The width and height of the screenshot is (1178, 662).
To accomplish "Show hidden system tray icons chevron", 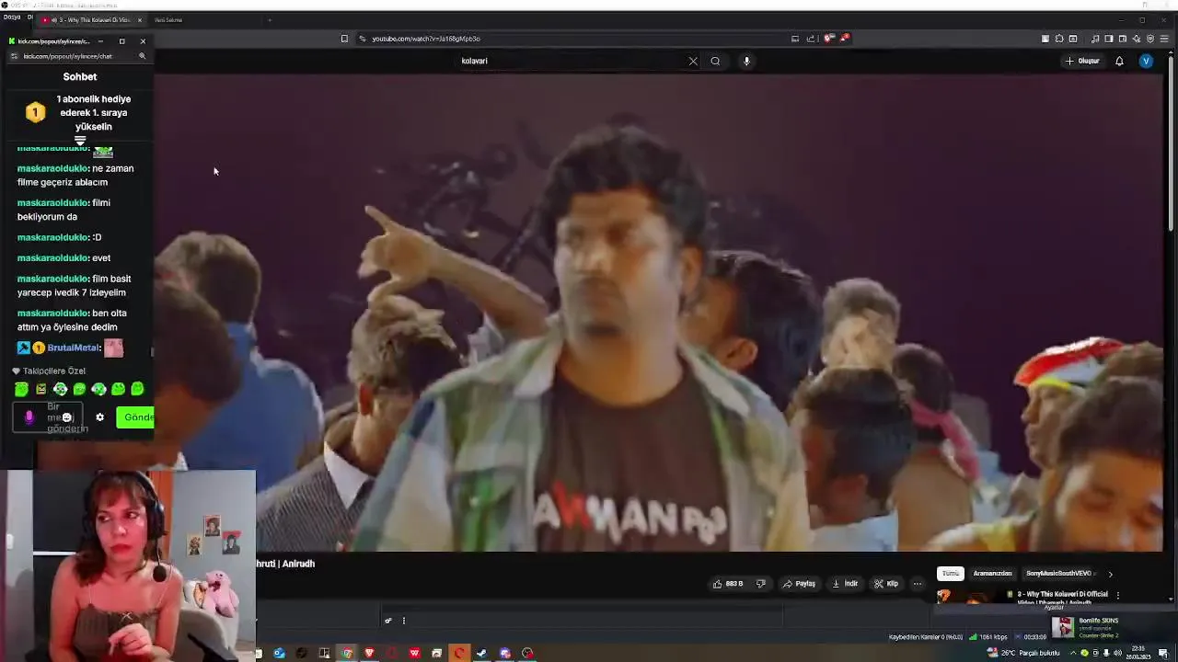I will click(1073, 653).
